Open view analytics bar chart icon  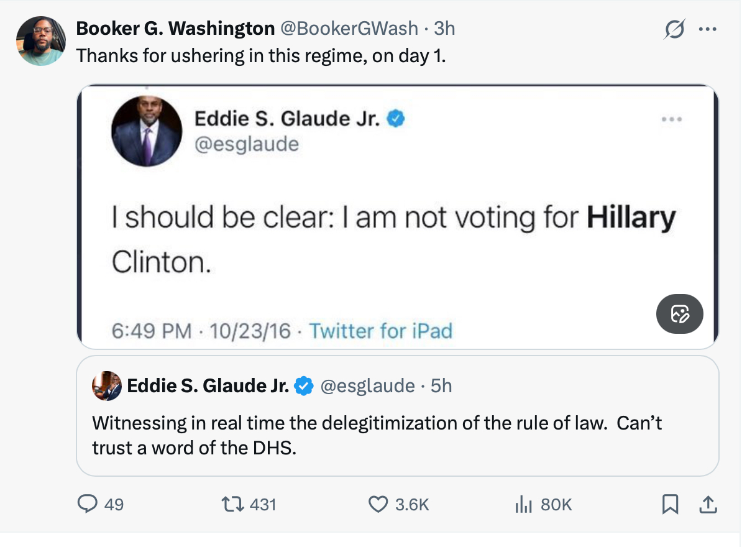point(524,504)
